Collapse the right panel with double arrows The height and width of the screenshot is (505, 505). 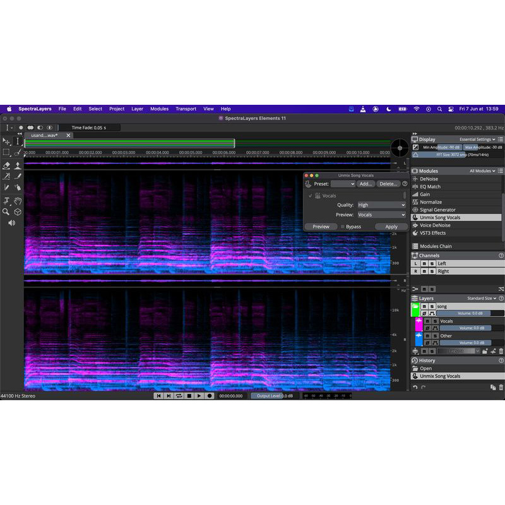click(x=415, y=133)
